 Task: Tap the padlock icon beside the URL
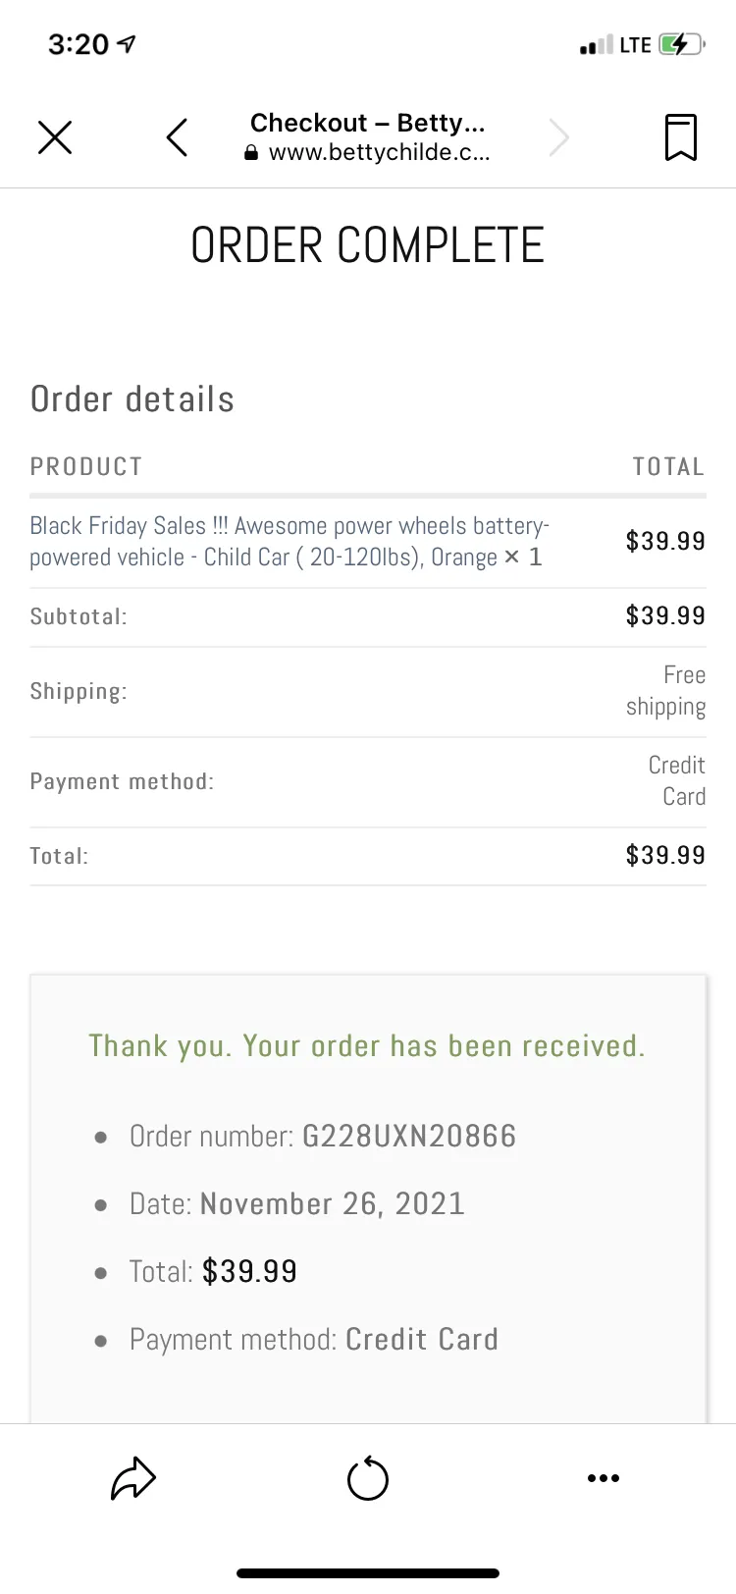point(251,153)
